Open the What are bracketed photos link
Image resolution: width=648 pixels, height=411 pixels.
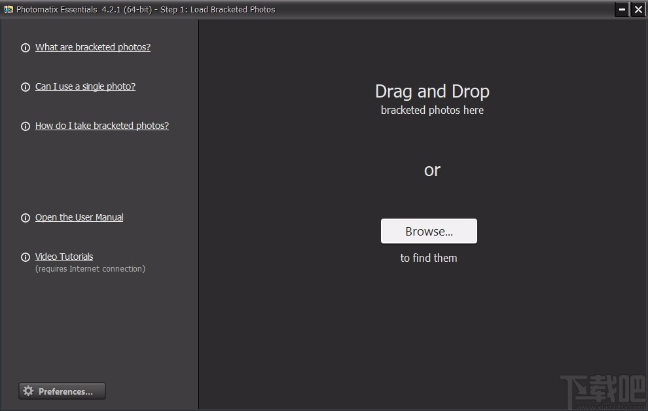point(93,47)
